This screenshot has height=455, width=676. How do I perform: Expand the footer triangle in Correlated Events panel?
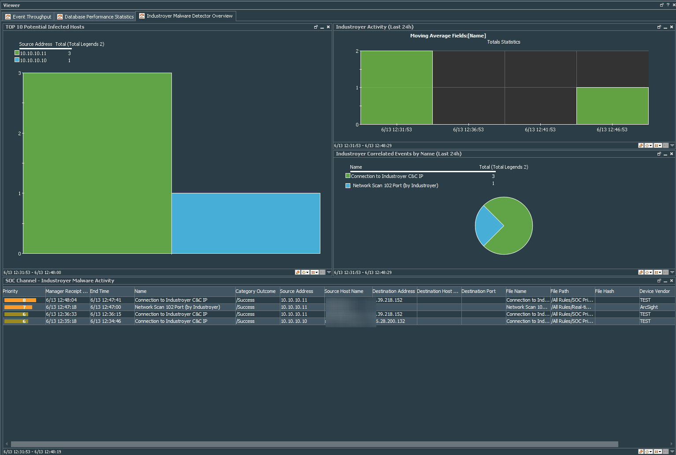(672, 272)
